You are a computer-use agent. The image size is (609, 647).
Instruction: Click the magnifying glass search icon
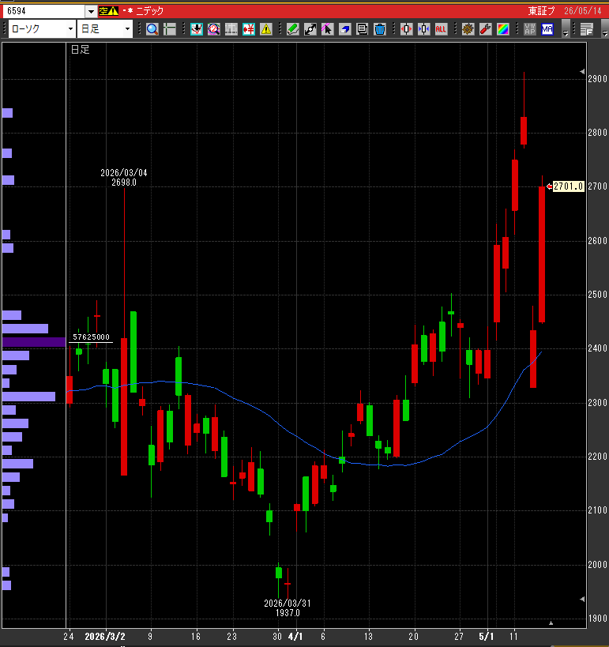coord(152,29)
